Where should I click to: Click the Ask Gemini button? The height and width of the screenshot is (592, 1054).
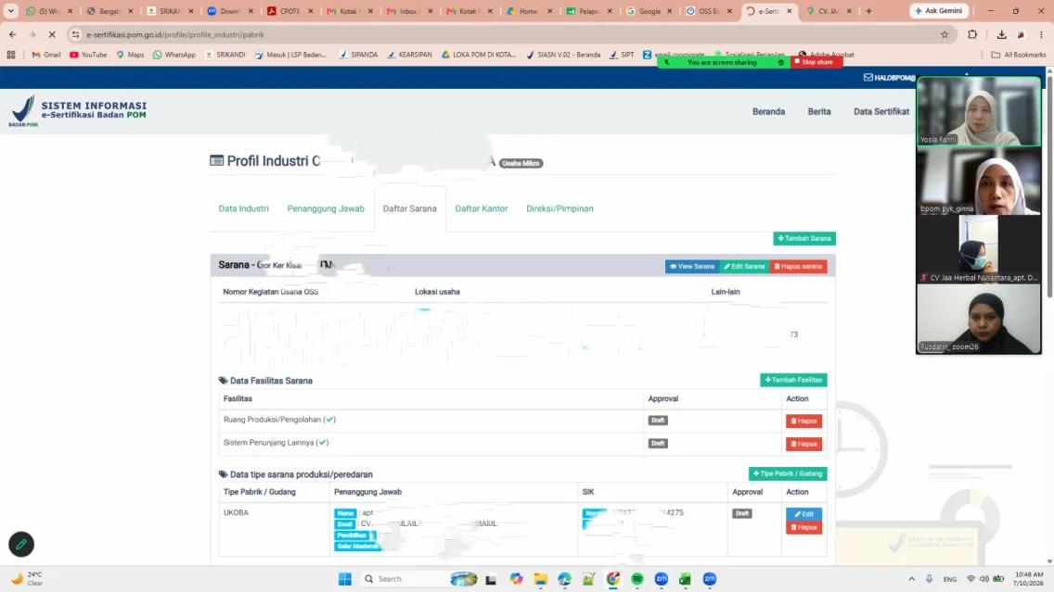tap(938, 11)
